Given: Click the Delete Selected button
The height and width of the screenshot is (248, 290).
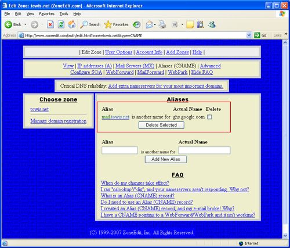Looking at the screenshot, I should 161,125.
